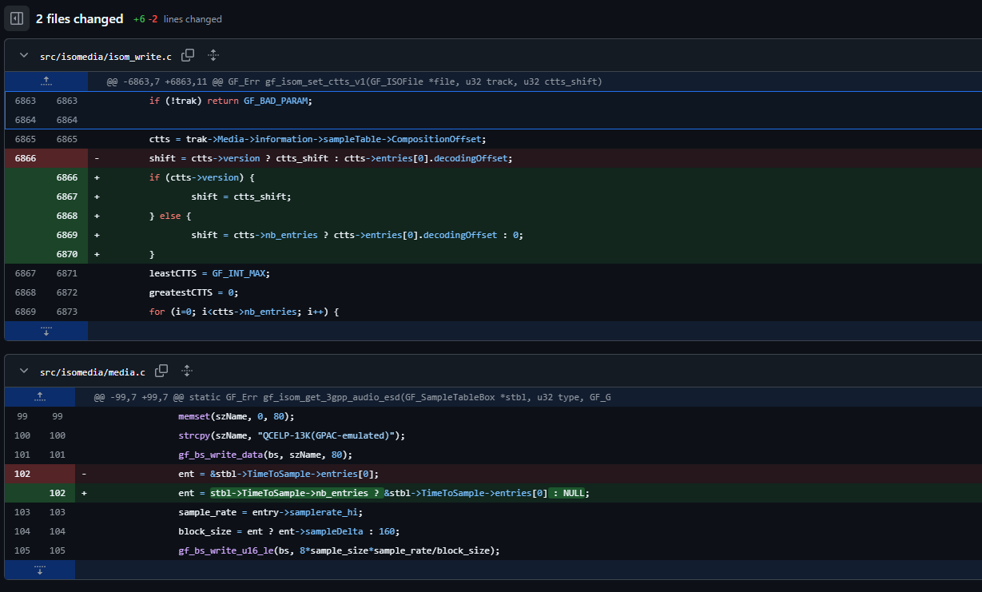Toggle the file tree sidebar panel
982x592 pixels.
(16, 18)
